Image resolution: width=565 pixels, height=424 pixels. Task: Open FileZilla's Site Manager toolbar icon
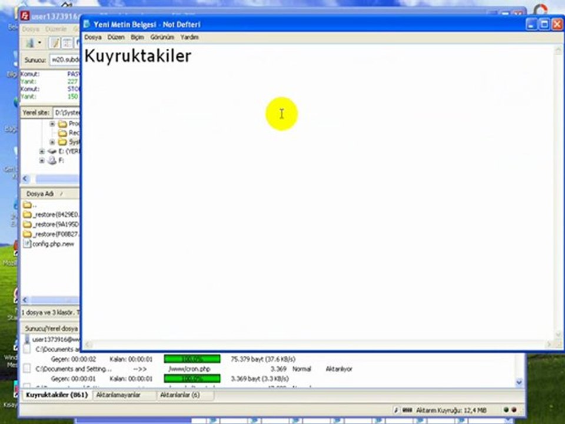pyautogui.click(x=30, y=43)
